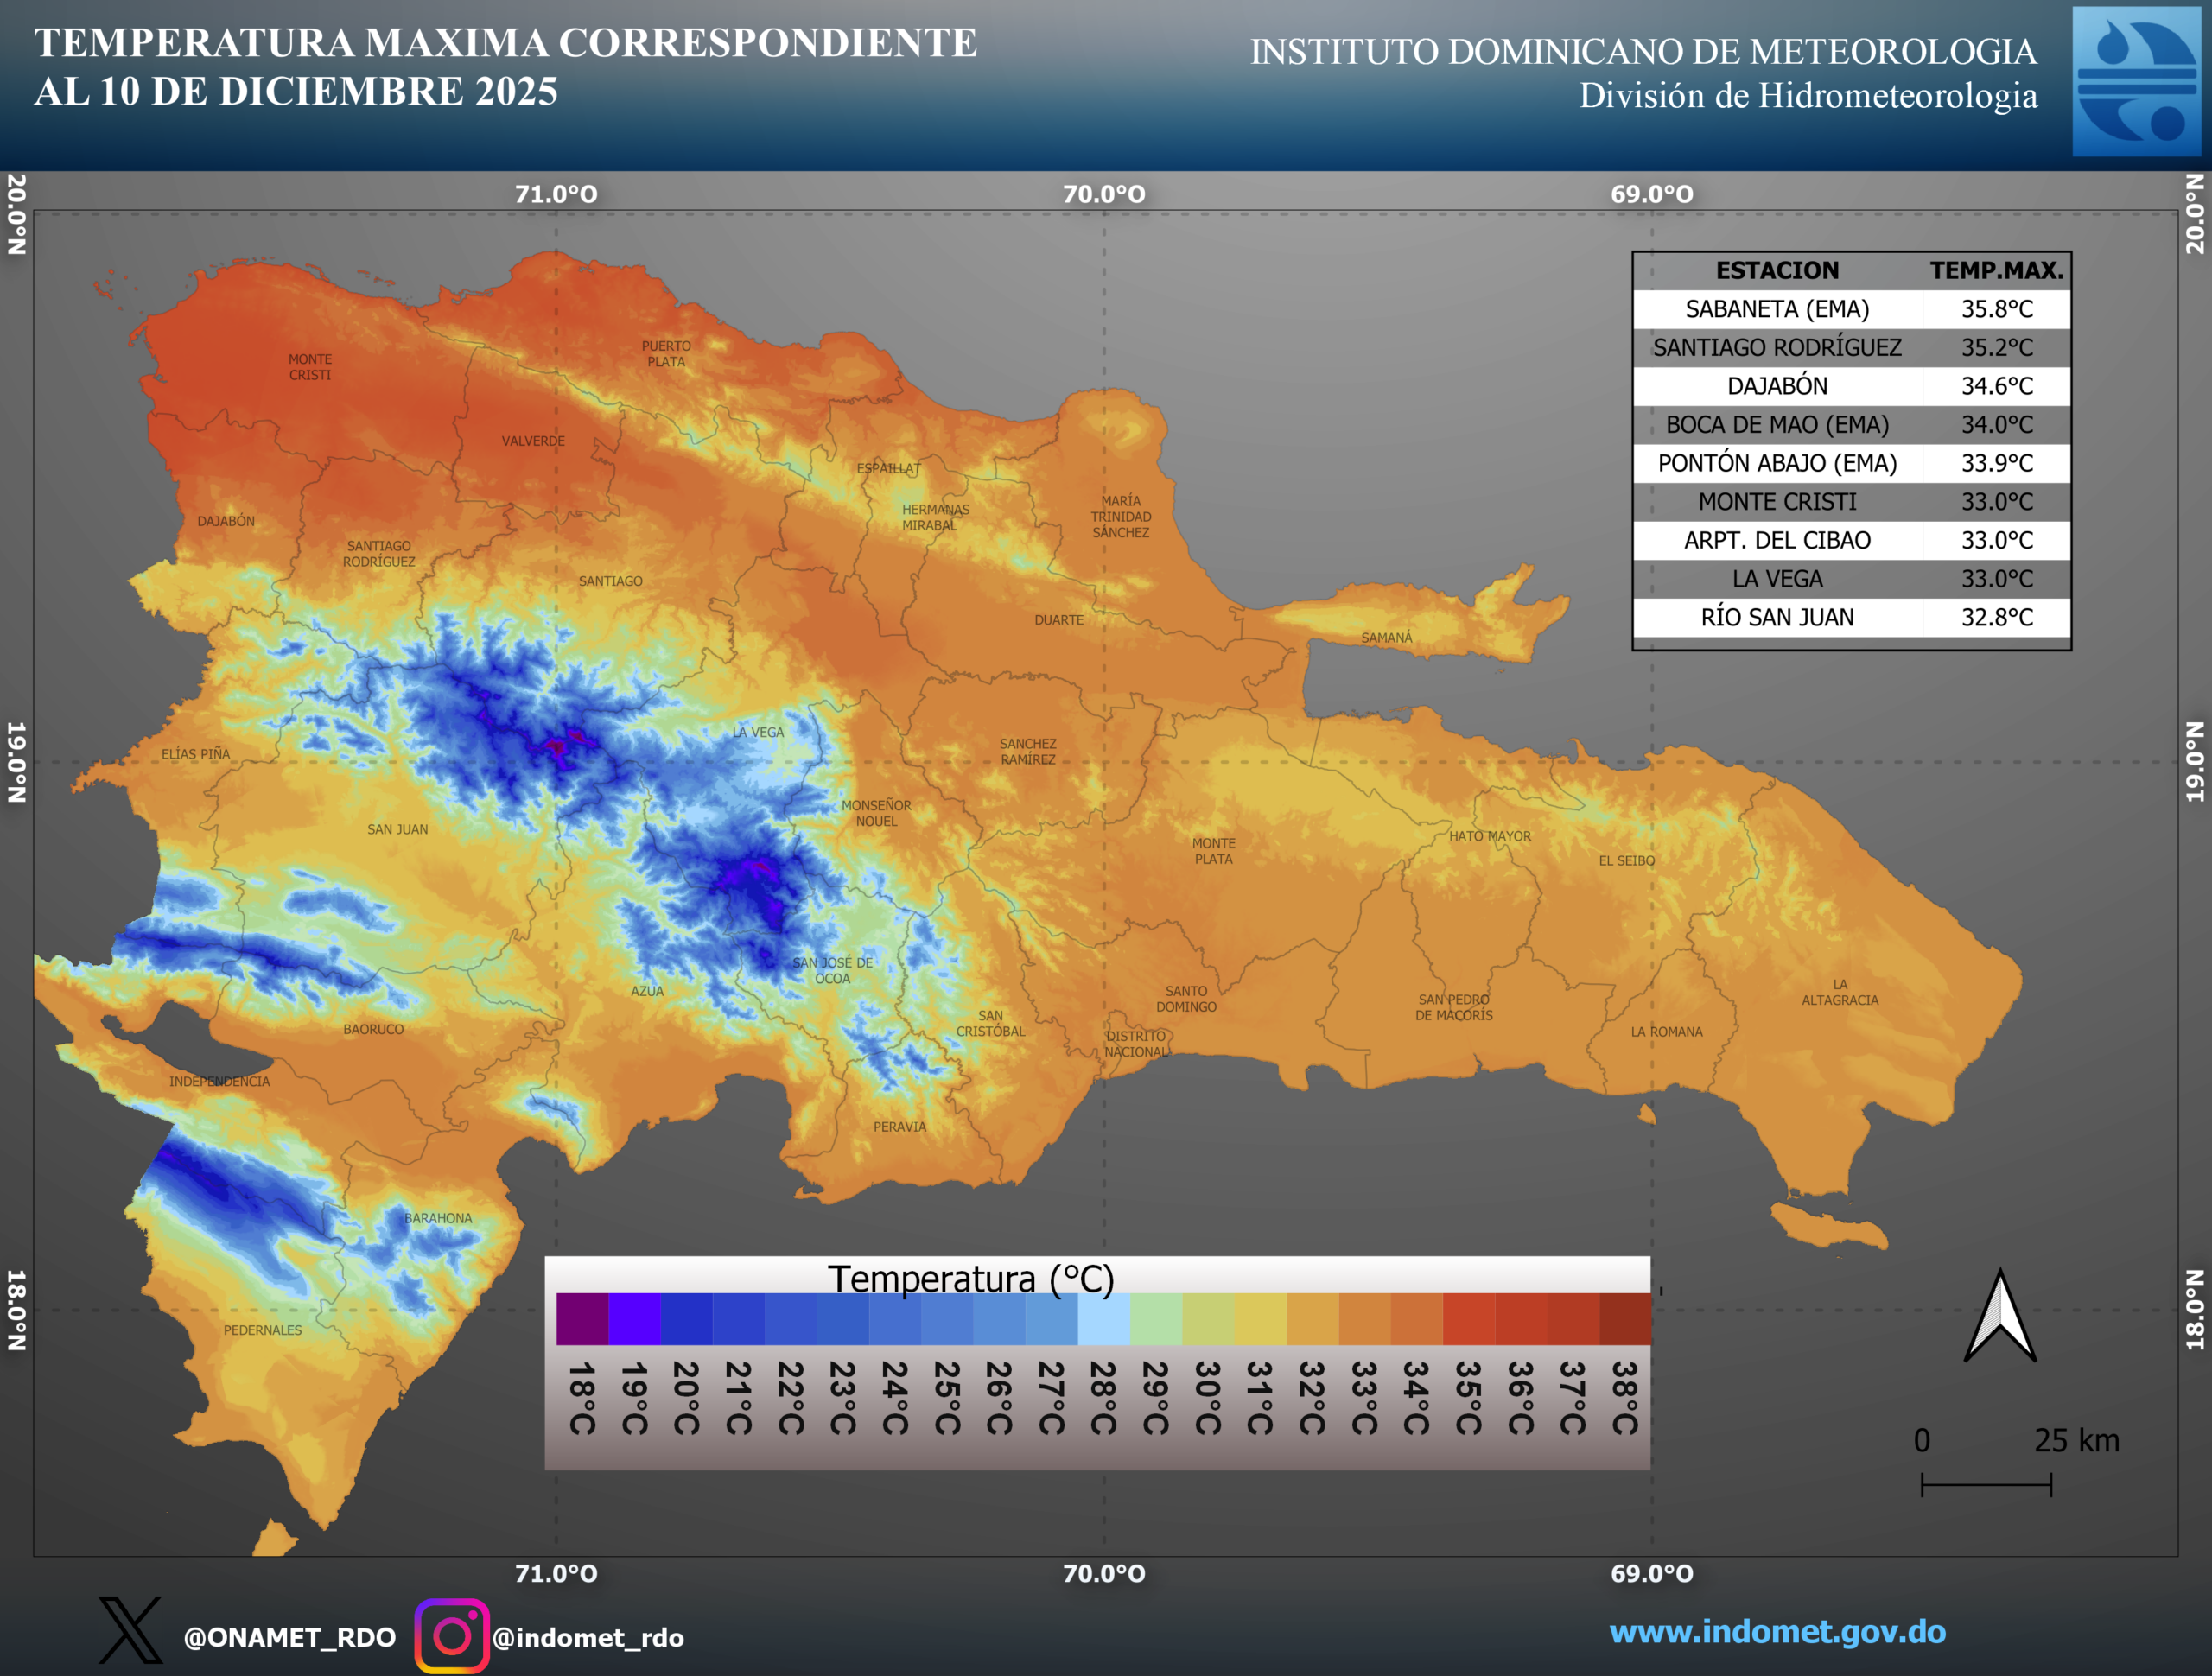The width and height of the screenshot is (2212, 1676).
Task: Open the www.indomet.gov.do link
Action: pyautogui.click(x=1777, y=1631)
